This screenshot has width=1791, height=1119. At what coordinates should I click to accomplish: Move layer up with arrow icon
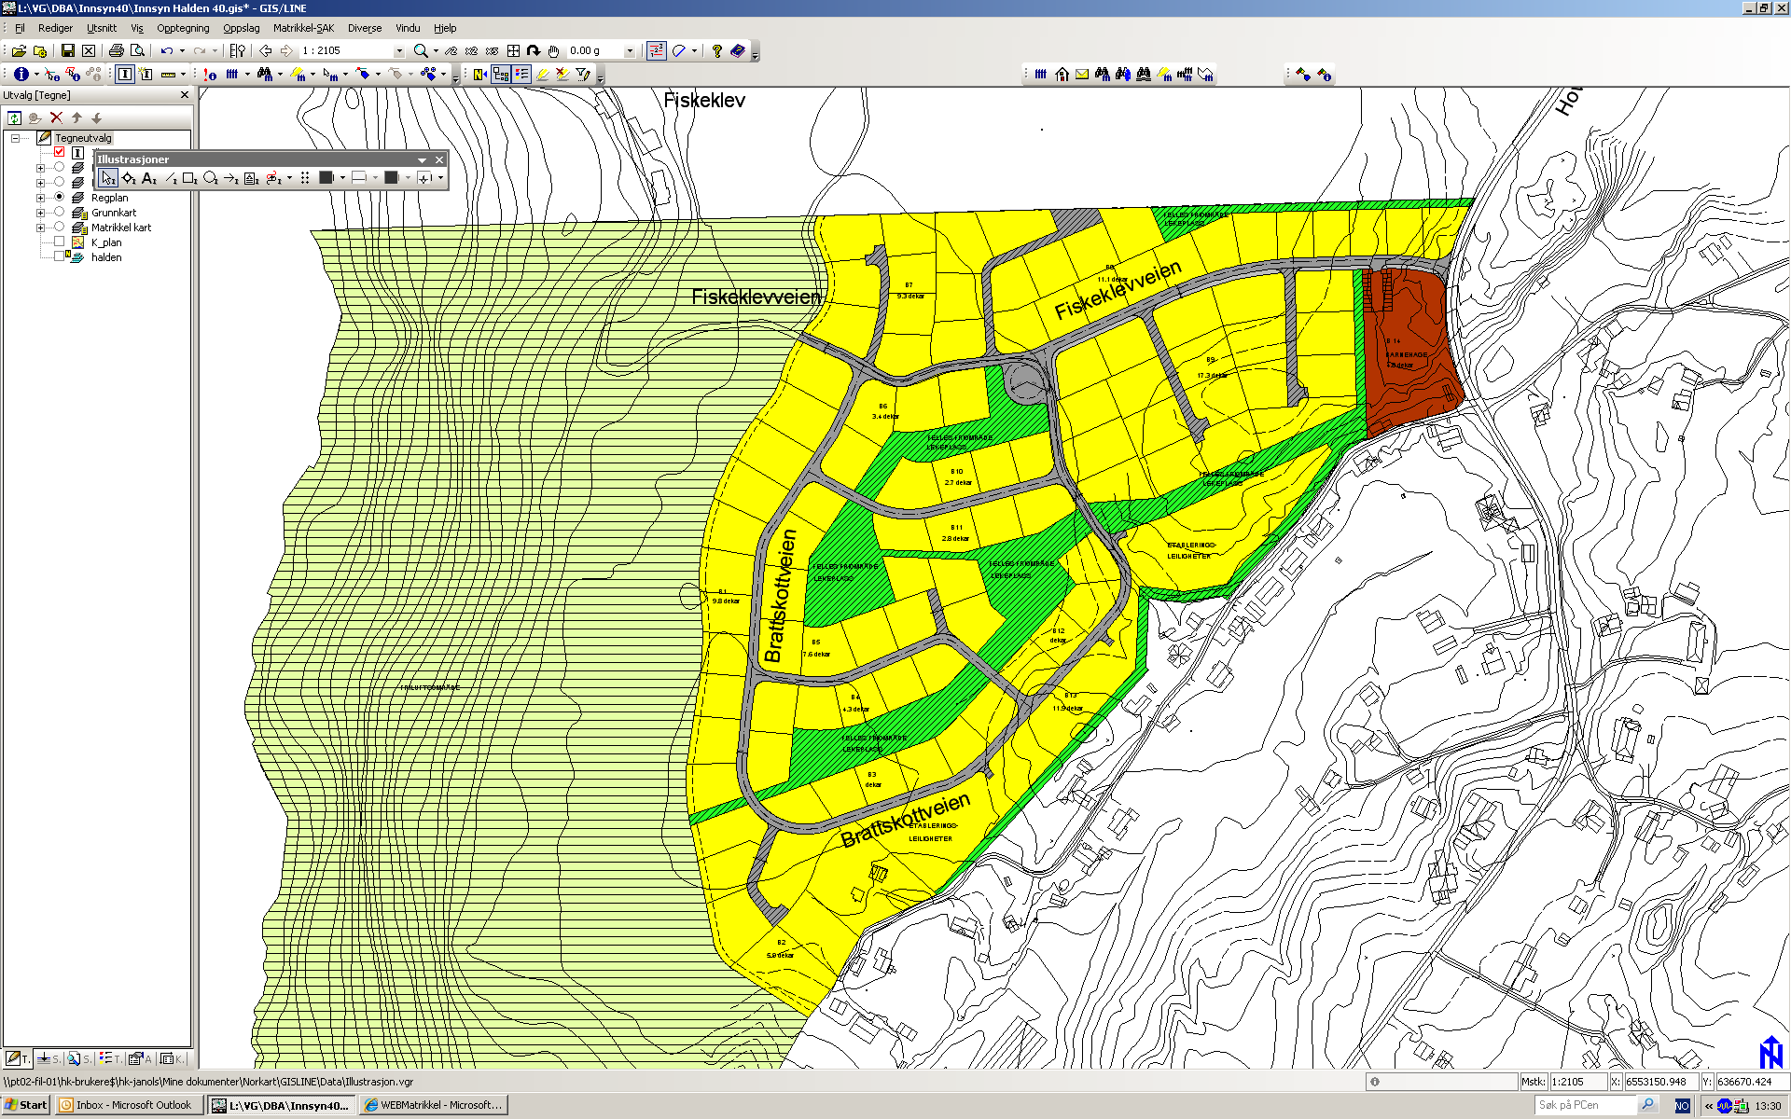(x=76, y=117)
